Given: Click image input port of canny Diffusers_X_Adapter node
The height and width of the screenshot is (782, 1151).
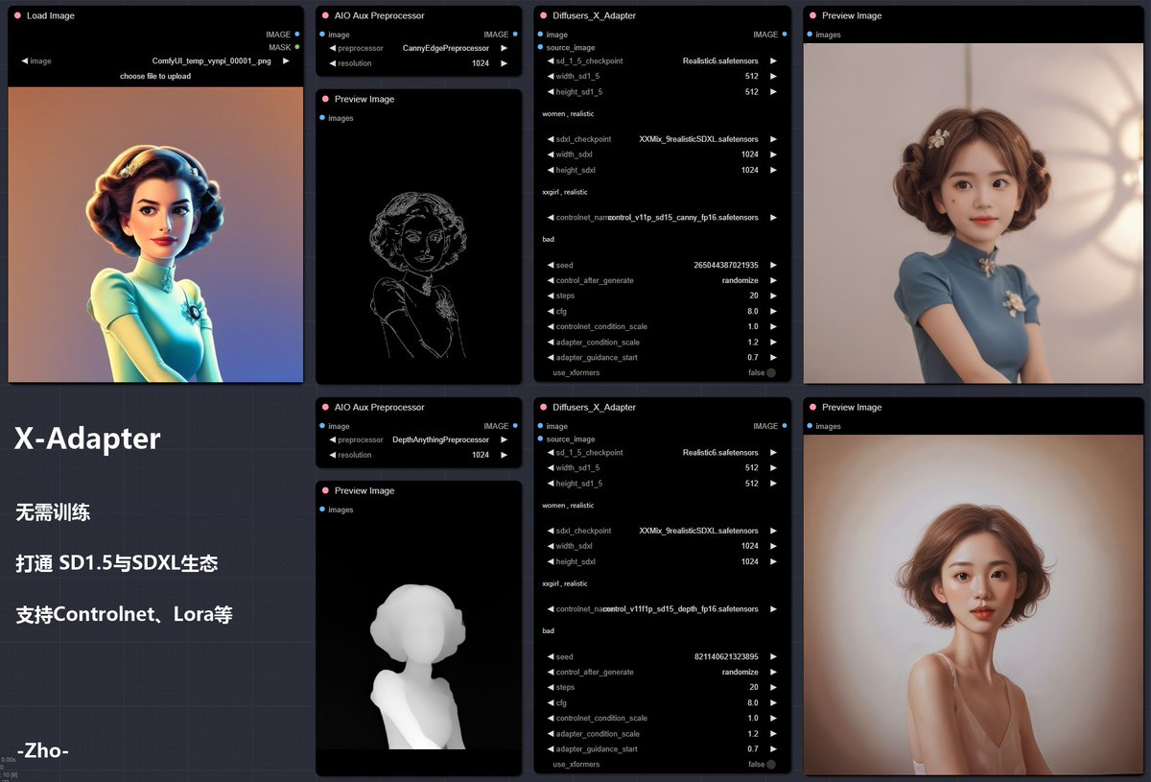Looking at the screenshot, I should click(x=540, y=35).
